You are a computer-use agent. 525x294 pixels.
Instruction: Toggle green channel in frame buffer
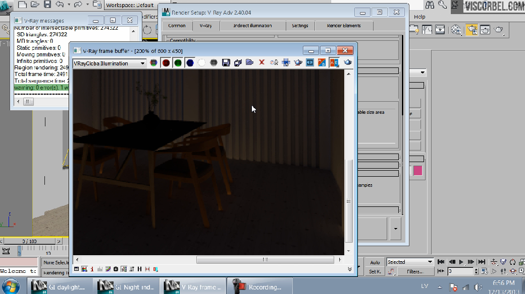coord(178,63)
